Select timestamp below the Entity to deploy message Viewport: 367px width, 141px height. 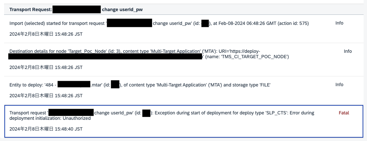point(46,96)
